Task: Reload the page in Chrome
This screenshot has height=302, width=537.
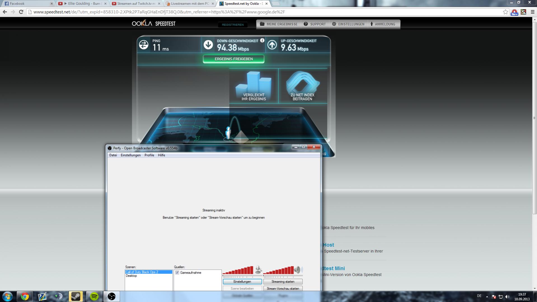Action: click(x=21, y=12)
